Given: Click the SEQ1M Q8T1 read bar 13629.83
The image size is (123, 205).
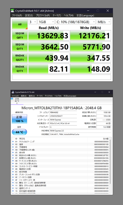Looking at the screenshot, I should tap(49, 36).
